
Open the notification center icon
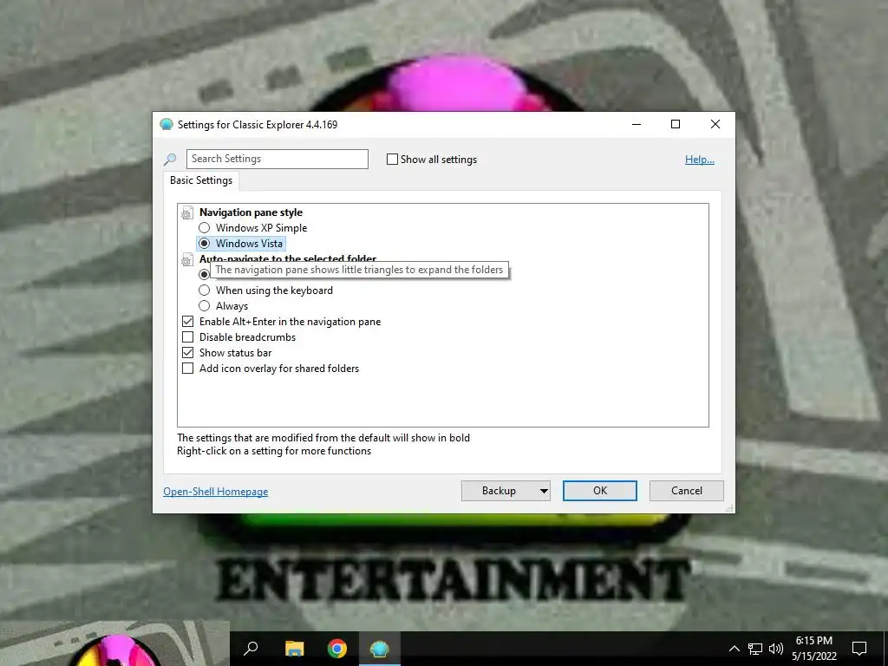tap(859, 649)
